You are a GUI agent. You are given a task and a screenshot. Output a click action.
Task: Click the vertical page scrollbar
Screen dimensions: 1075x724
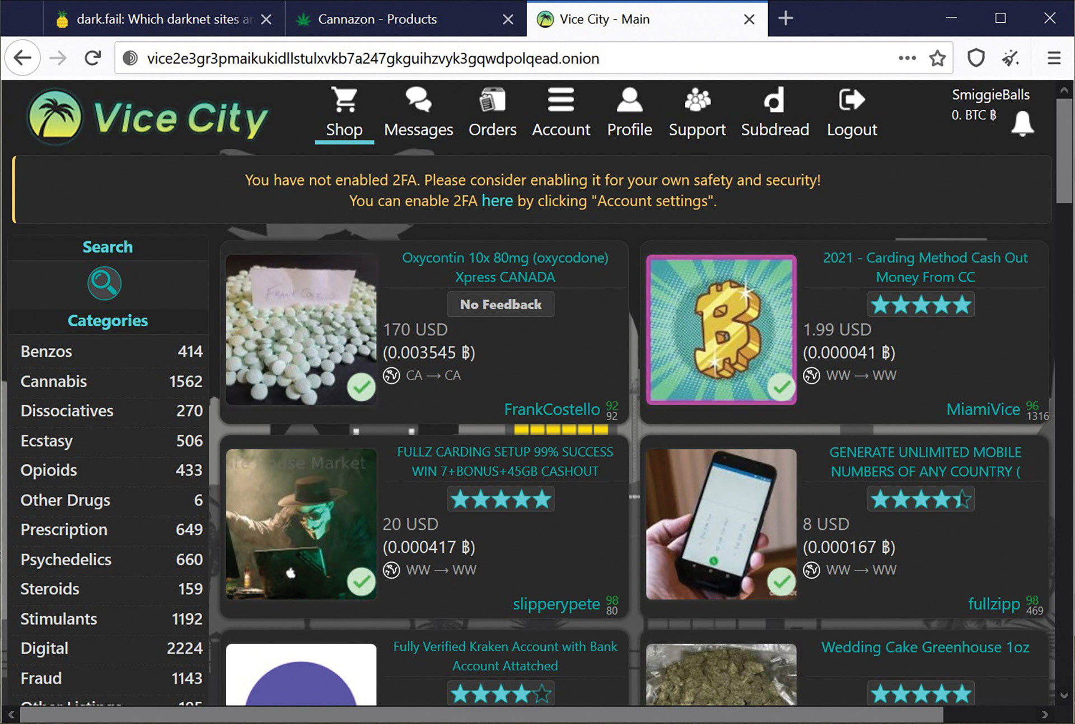[1064, 151]
